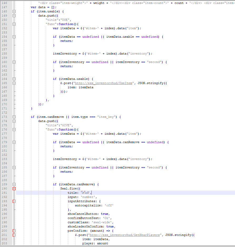The width and height of the screenshot is (235, 247).
Task: Fold the GetNearPlayers post at line 201
Action: click(x=14, y=235)
